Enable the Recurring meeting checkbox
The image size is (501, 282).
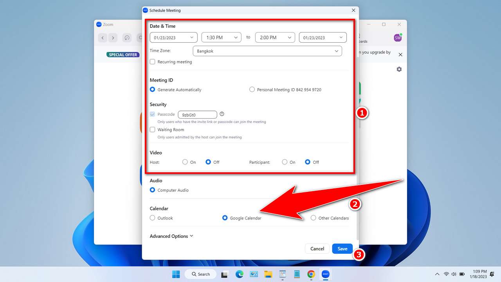153,62
